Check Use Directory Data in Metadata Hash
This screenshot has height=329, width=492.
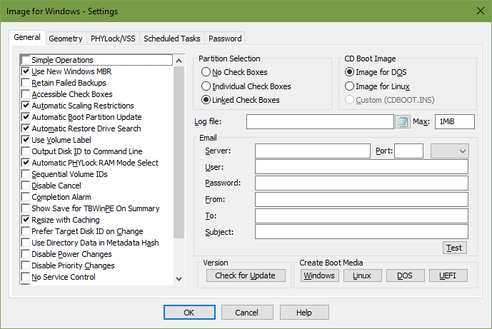(x=26, y=243)
